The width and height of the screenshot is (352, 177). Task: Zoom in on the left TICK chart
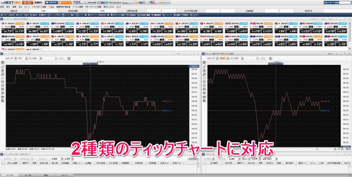coord(3,74)
